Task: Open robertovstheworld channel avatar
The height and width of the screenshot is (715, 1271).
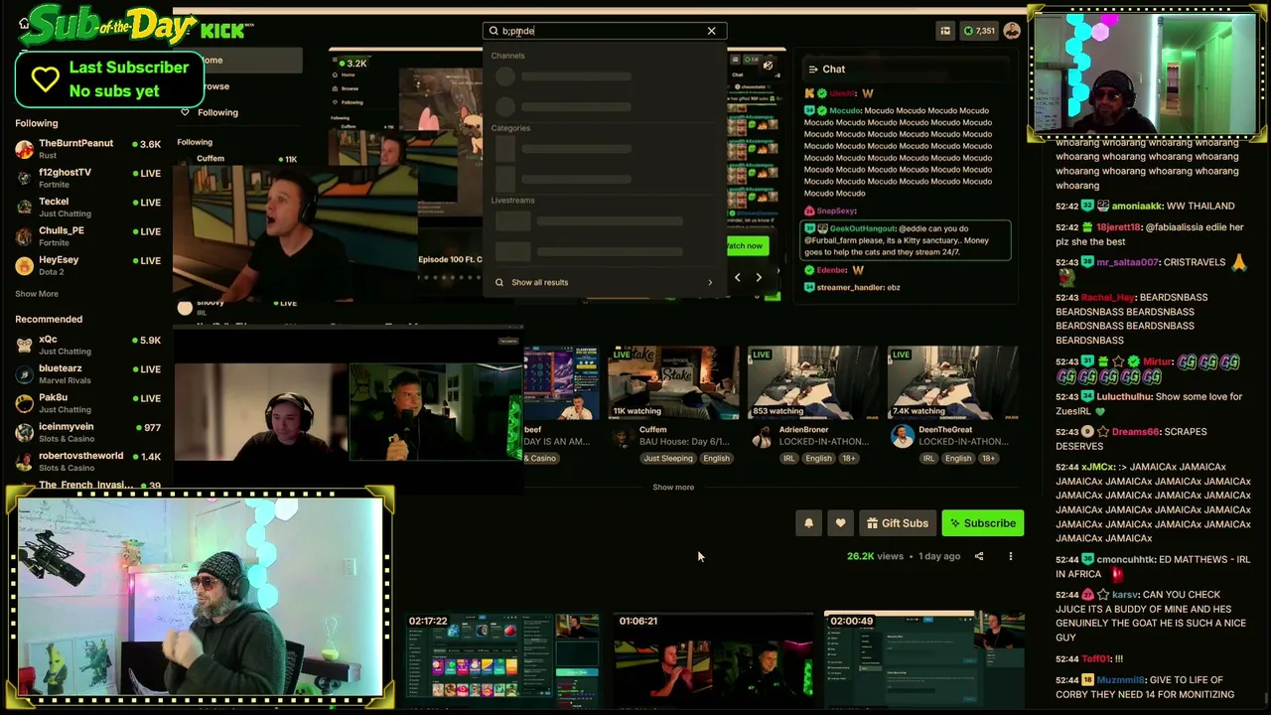Action: point(25,461)
